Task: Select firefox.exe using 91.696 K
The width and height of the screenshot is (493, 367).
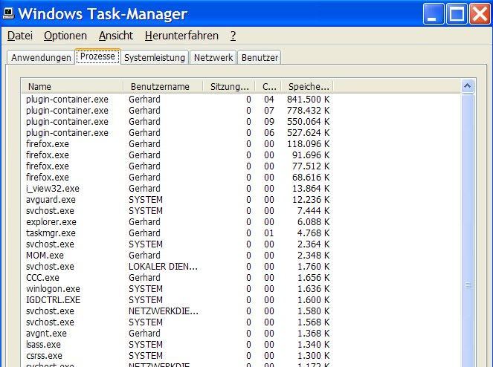Action: [178, 155]
